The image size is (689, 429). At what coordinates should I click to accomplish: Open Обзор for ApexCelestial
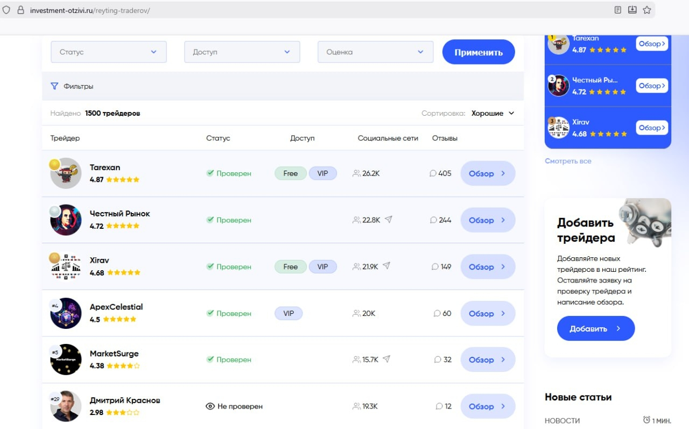(x=488, y=313)
